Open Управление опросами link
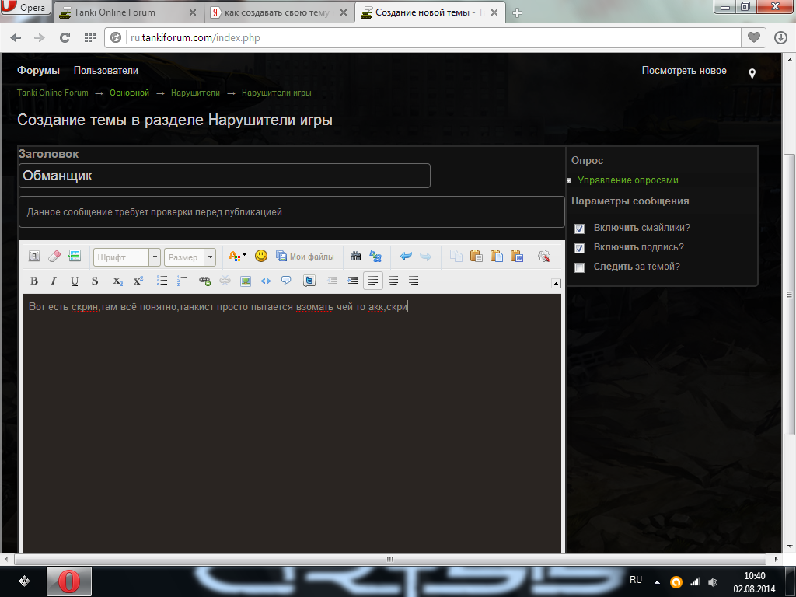Screen dimensions: 796x597 click(x=628, y=180)
